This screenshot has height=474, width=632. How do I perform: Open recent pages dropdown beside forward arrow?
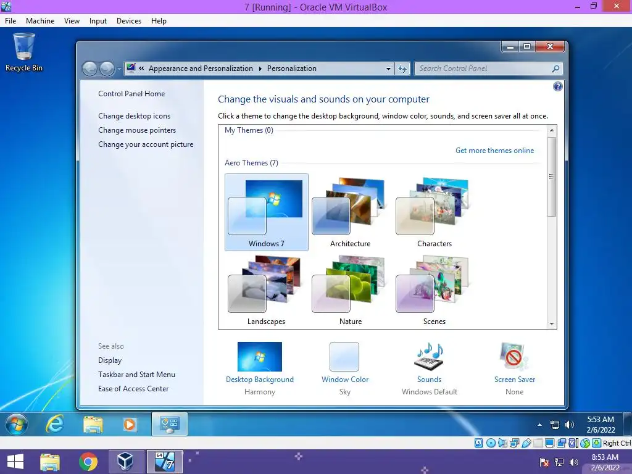[x=119, y=69]
